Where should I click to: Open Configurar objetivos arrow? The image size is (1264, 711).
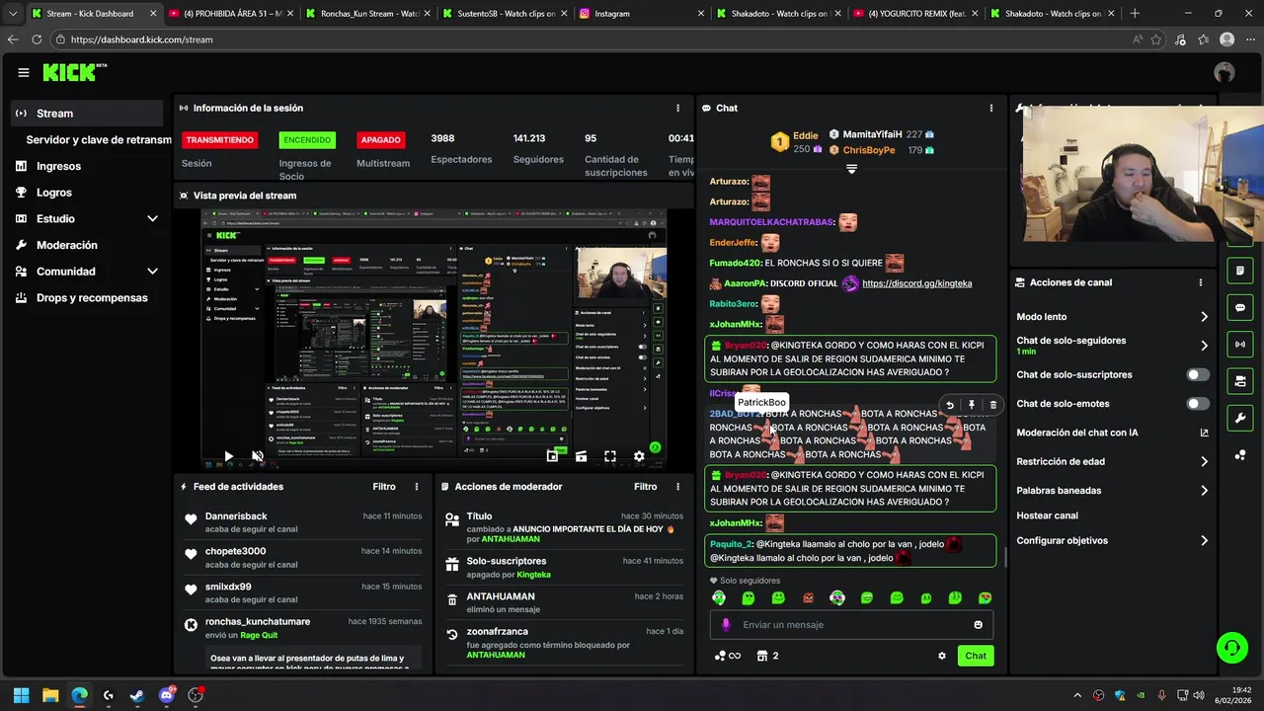click(x=1204, y=540)
